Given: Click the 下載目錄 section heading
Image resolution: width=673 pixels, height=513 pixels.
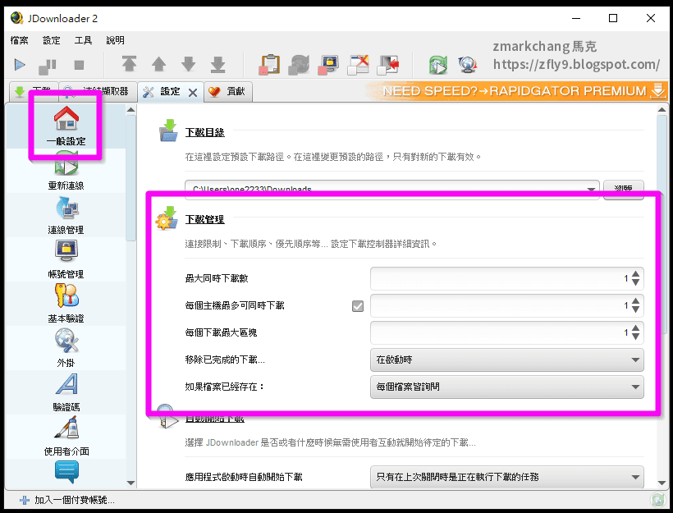Looking at the screenshot, I should point(204,132).
